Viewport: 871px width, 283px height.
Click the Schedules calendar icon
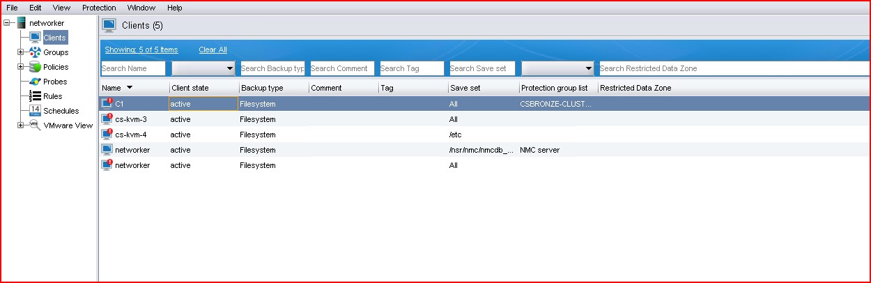click(x=35, y=111)
